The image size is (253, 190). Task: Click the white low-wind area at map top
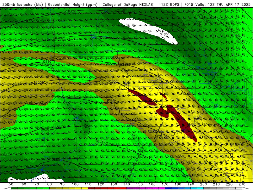coord(148,31)
